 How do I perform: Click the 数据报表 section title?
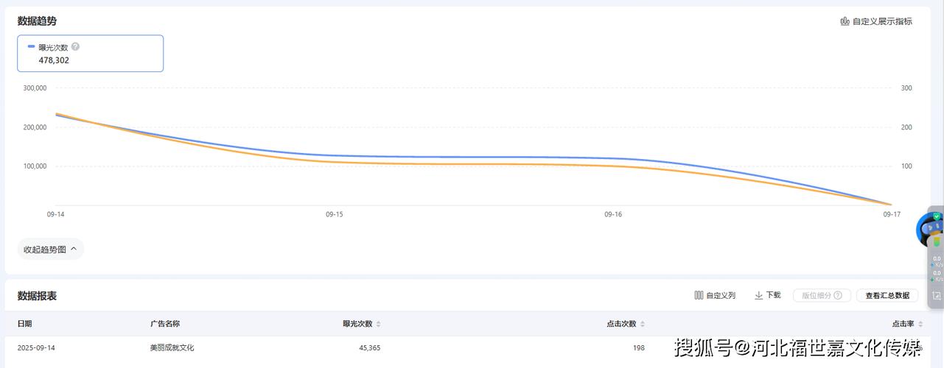(x=38, y=296)
